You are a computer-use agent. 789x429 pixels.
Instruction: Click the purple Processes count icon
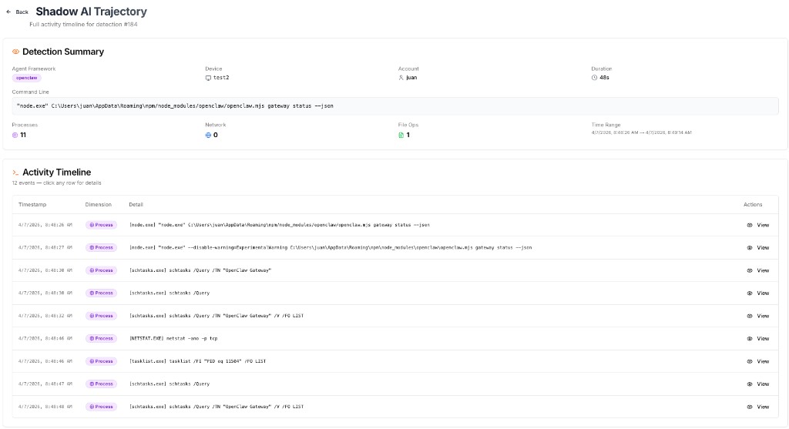[15, 135]
